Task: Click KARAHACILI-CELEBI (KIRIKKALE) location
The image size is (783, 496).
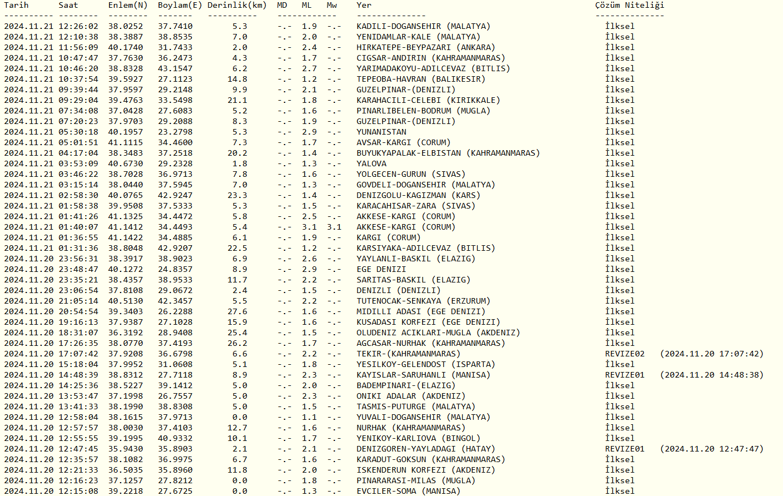Action: [x=428, y=100]
